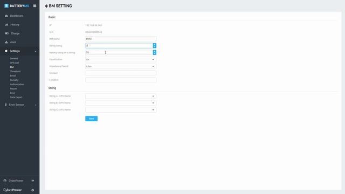345x194 pixels.
Task: Click the info icon beside CyberPower logo
Action: point(32,190)
